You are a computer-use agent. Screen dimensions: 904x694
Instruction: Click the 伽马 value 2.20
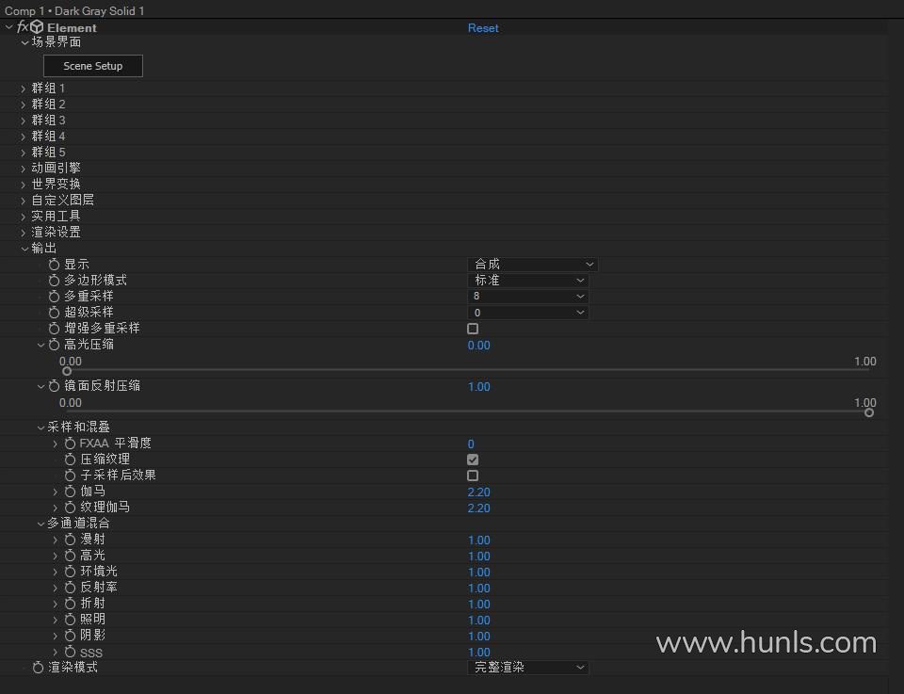[478, 492]
